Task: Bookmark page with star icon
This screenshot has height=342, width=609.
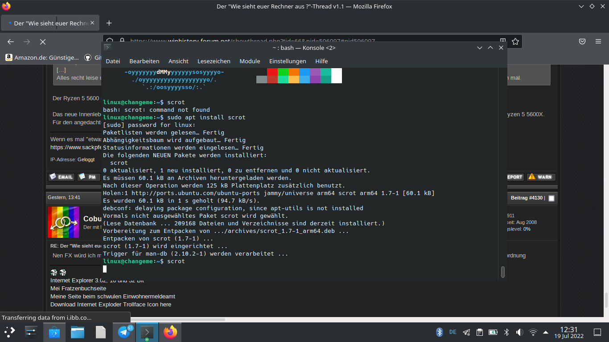Action: pyautogui.click(x=515, y=41)
